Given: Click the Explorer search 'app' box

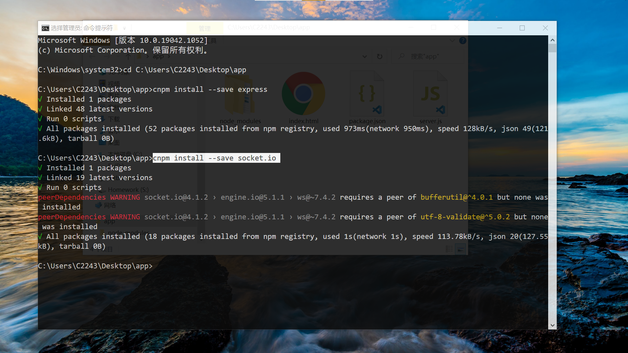Looking at the screenshot, I should 427,57.
